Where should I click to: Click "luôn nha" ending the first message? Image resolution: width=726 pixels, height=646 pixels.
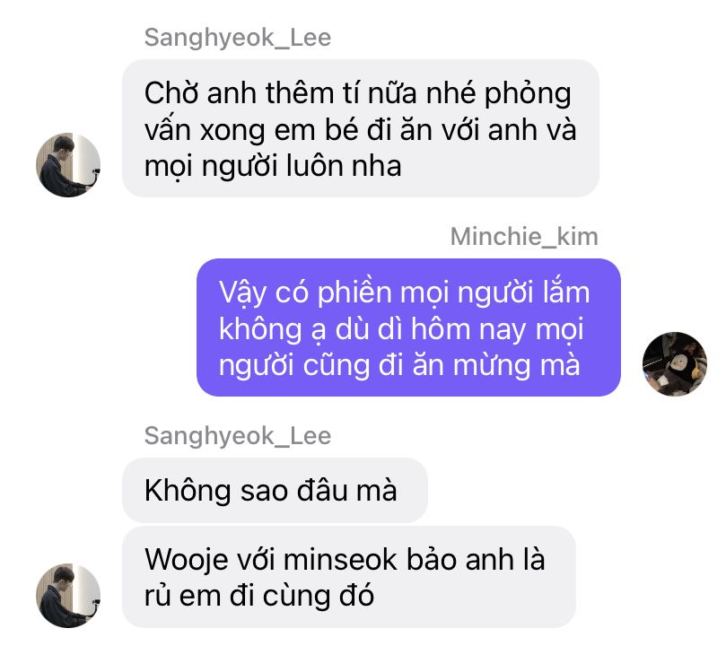pos(344,166)
